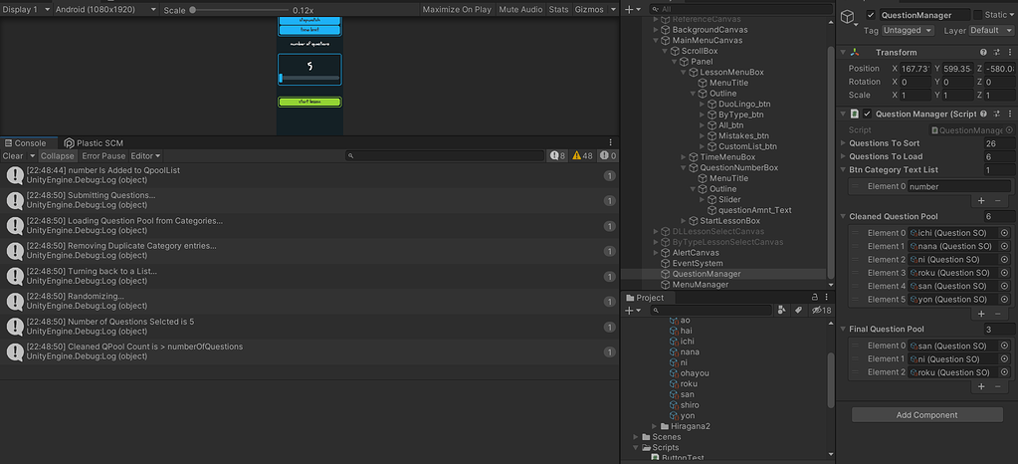The height and width of the screenshot is (464, 1018).
Task: Open the Transform component kebab menu
Action: pyautogui.click(x=1010, y=52)
